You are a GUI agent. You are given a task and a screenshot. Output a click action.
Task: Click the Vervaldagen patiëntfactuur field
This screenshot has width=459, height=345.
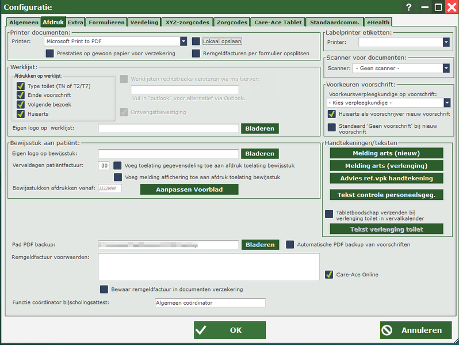(104, 165)
